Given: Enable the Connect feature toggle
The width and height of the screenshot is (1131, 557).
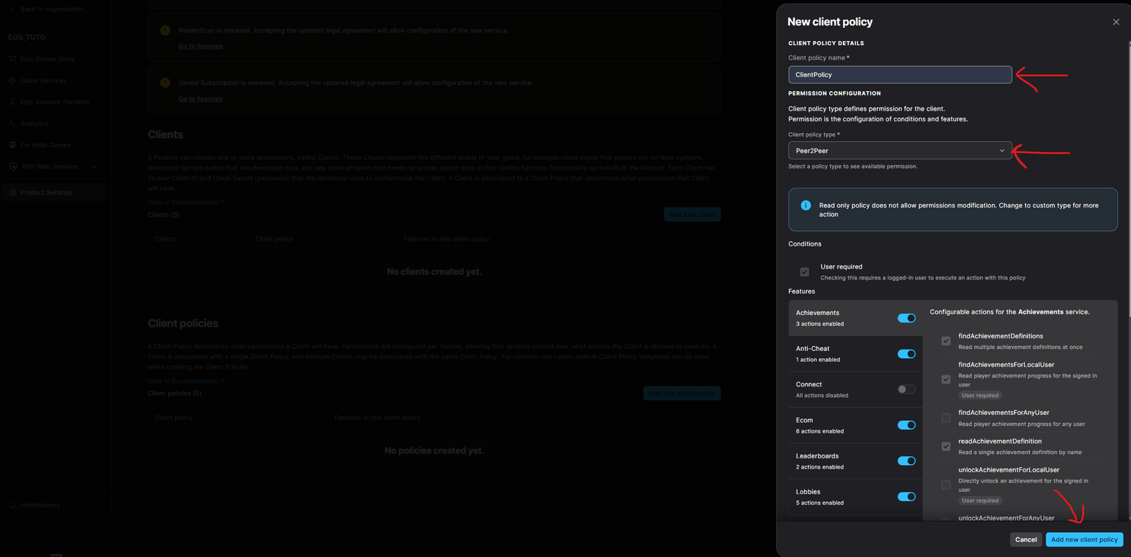Looking at the screenshot, I should [906, 389].
